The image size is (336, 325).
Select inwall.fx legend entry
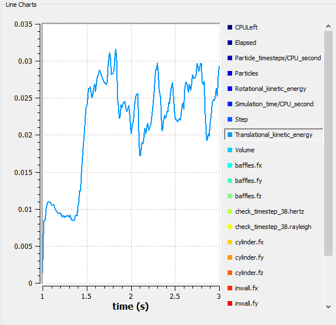[274, 288]
